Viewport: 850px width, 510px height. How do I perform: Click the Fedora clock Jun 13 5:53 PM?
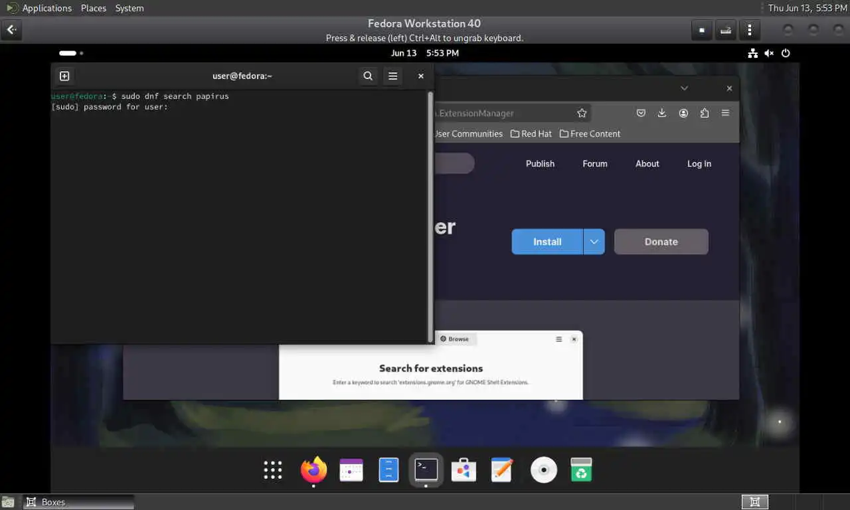click(x=425, y=53)
